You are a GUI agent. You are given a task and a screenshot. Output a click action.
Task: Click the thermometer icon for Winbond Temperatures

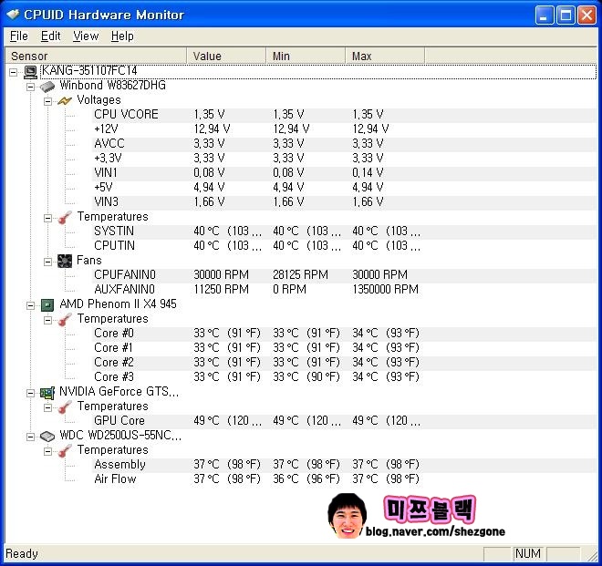(x=65, y=218)
